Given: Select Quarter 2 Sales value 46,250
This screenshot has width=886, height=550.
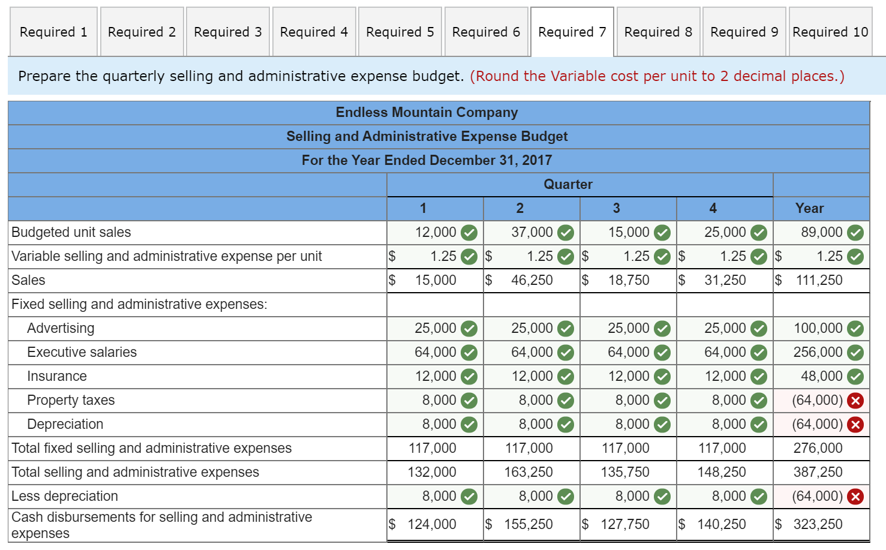Looking at the screenshot, I should tap(532, 280).
